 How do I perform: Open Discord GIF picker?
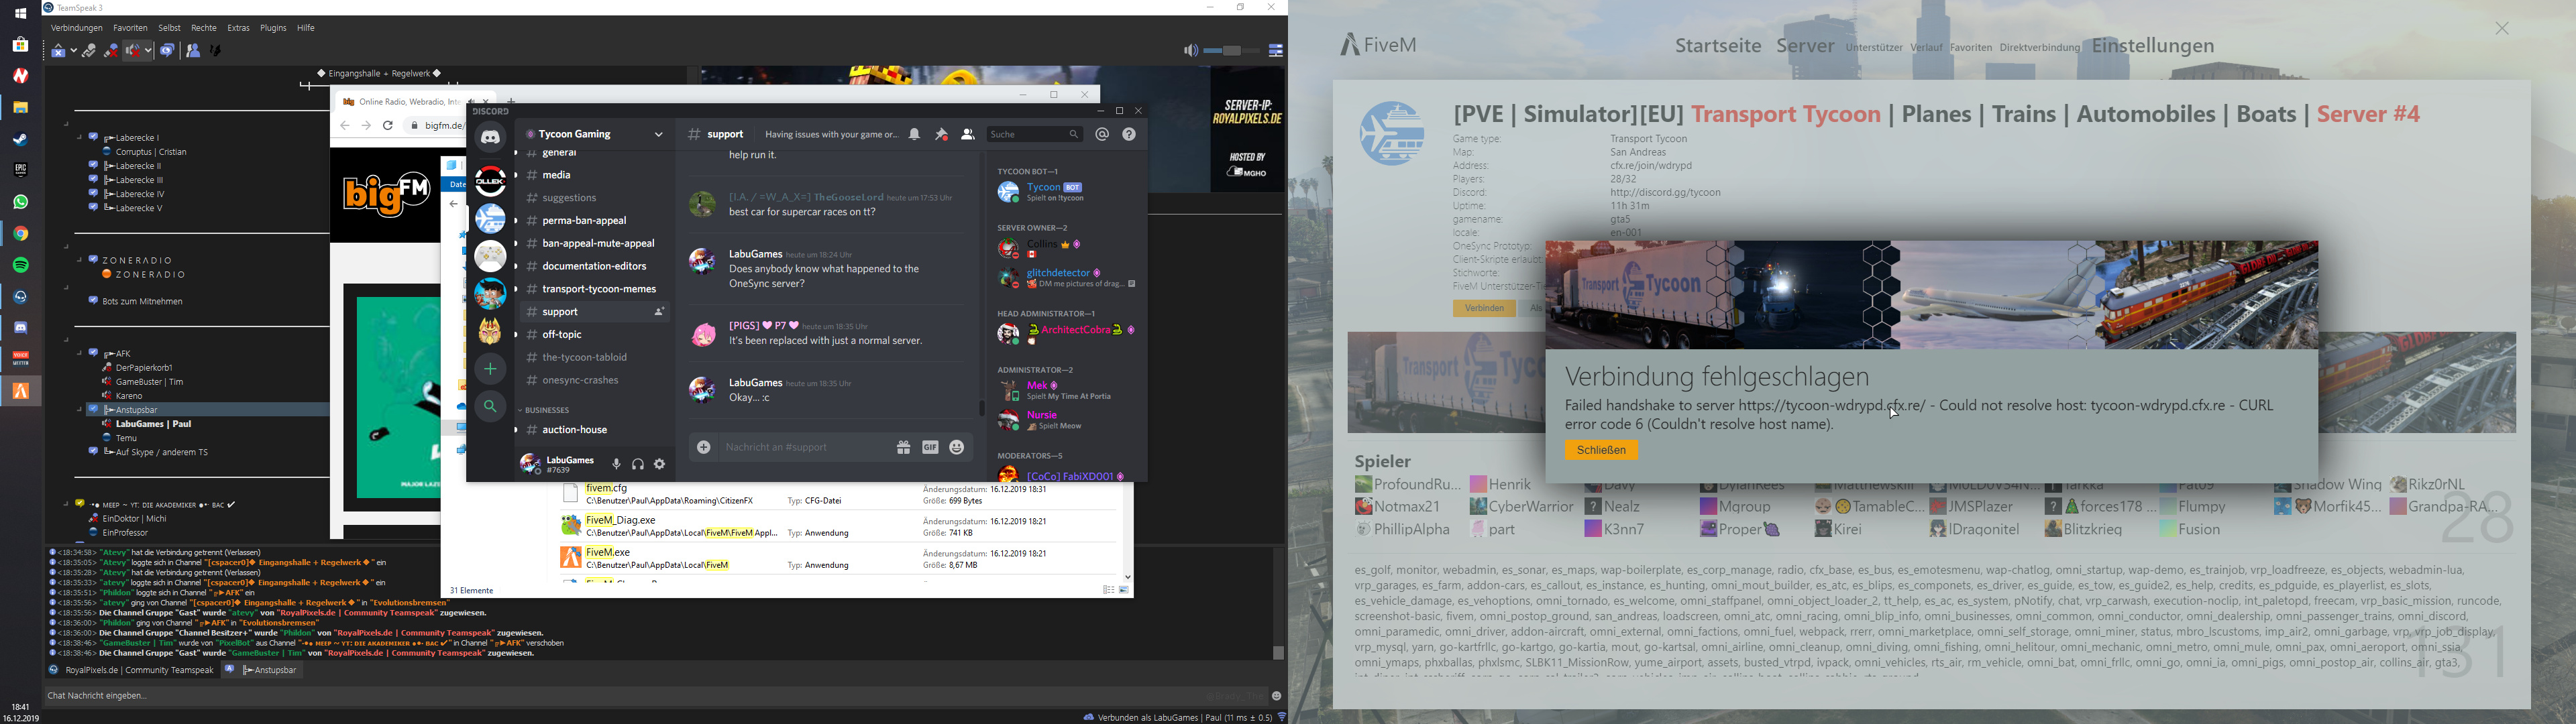[x=930, y=448]
